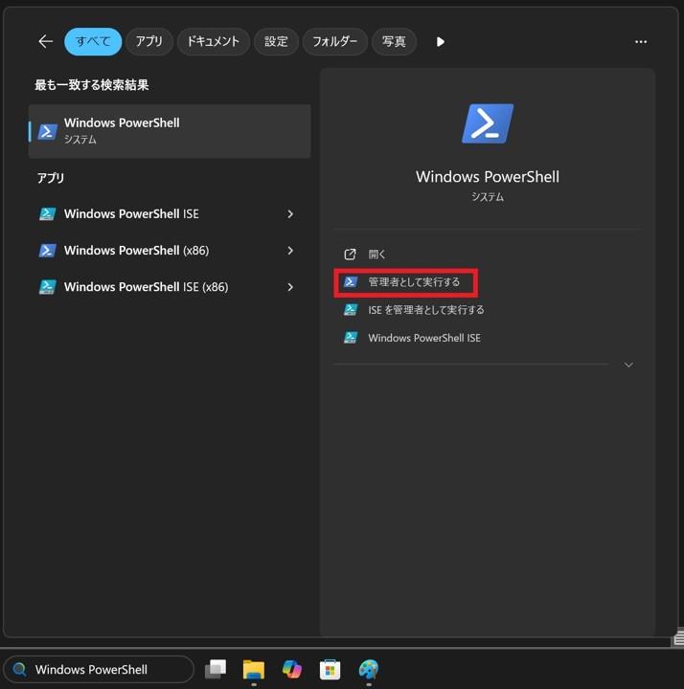Expand Windows PowerShell (x86) result chevron
The image size is (684, 689).
pyautogui.click(x=290, y=251)
